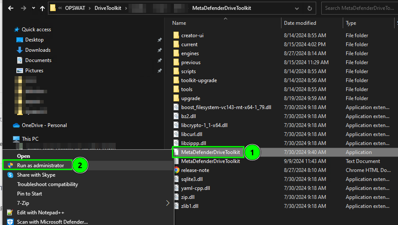Open Pictures in navigation pane

[x=34, y=71]
